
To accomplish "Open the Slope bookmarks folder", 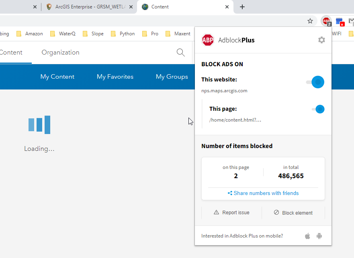I will pos(93,34).
